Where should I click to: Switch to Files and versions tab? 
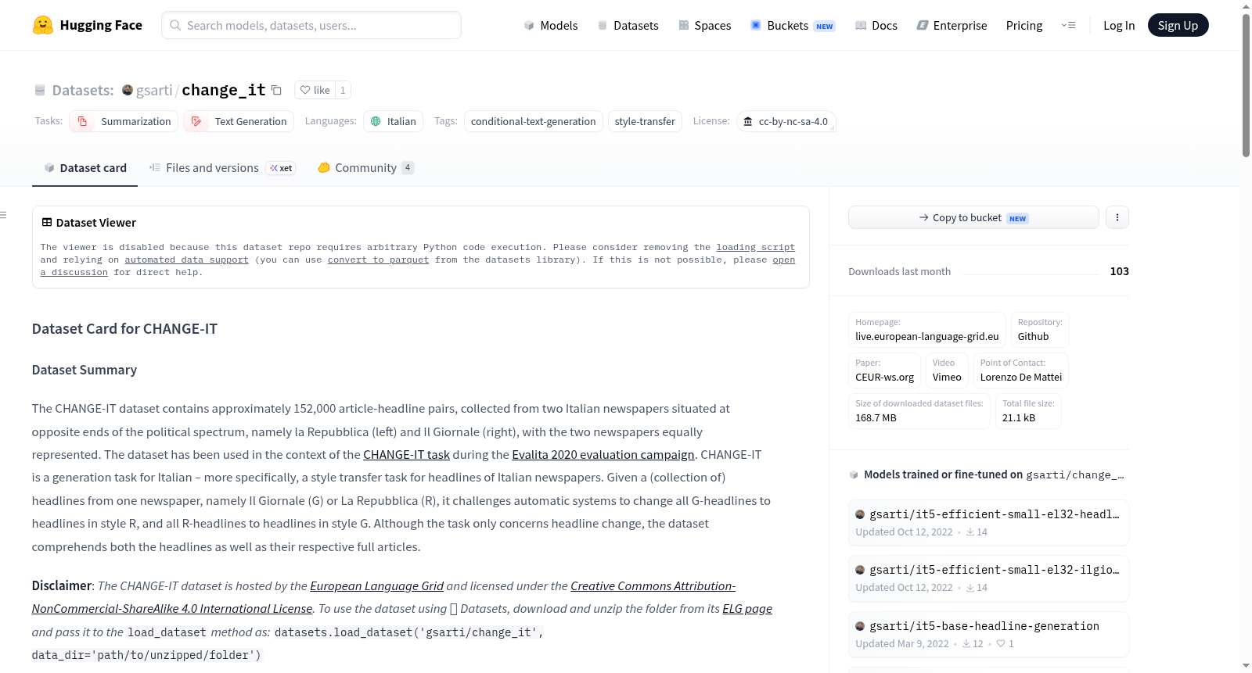tap(222, 167)
